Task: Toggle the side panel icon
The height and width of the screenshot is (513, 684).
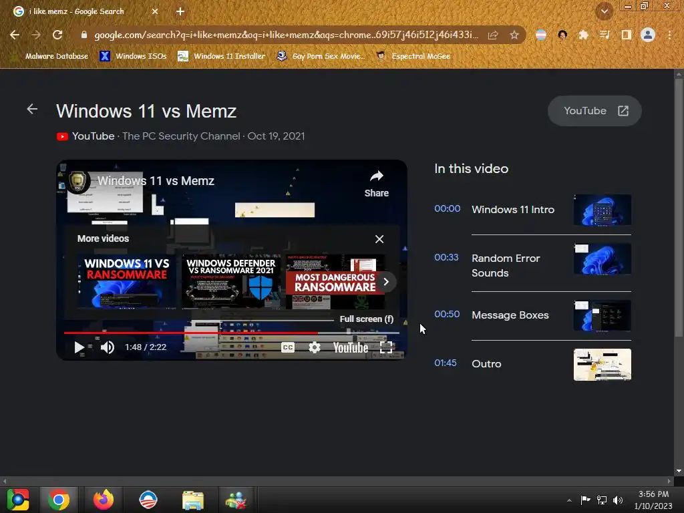Action: click(626, 35)
